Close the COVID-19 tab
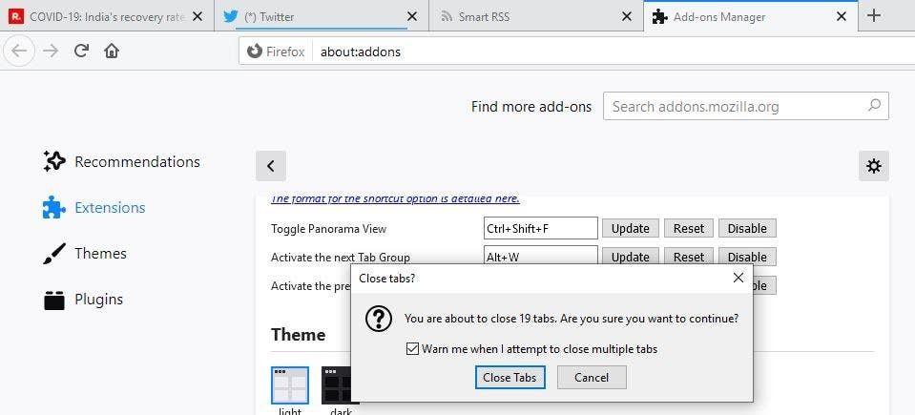This screenshot has width=915, height=415. (198, 17)
